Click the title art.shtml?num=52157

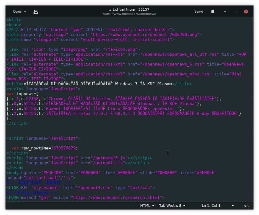pyautogui.click(x=129, y=9)
